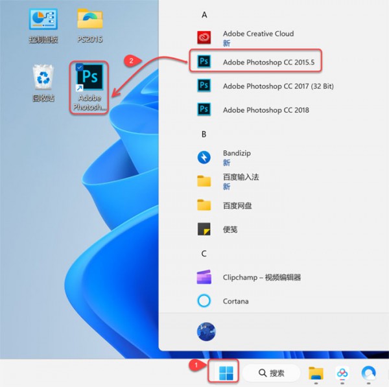This screenshot has height=387, width=389.
Task: Click the 便笺 sticky notes icon
Action: tap(204, 229)
